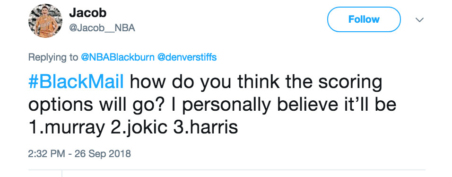Open the Jacob display name profile
The image size is (452, 177).
[x=88, y=13]
